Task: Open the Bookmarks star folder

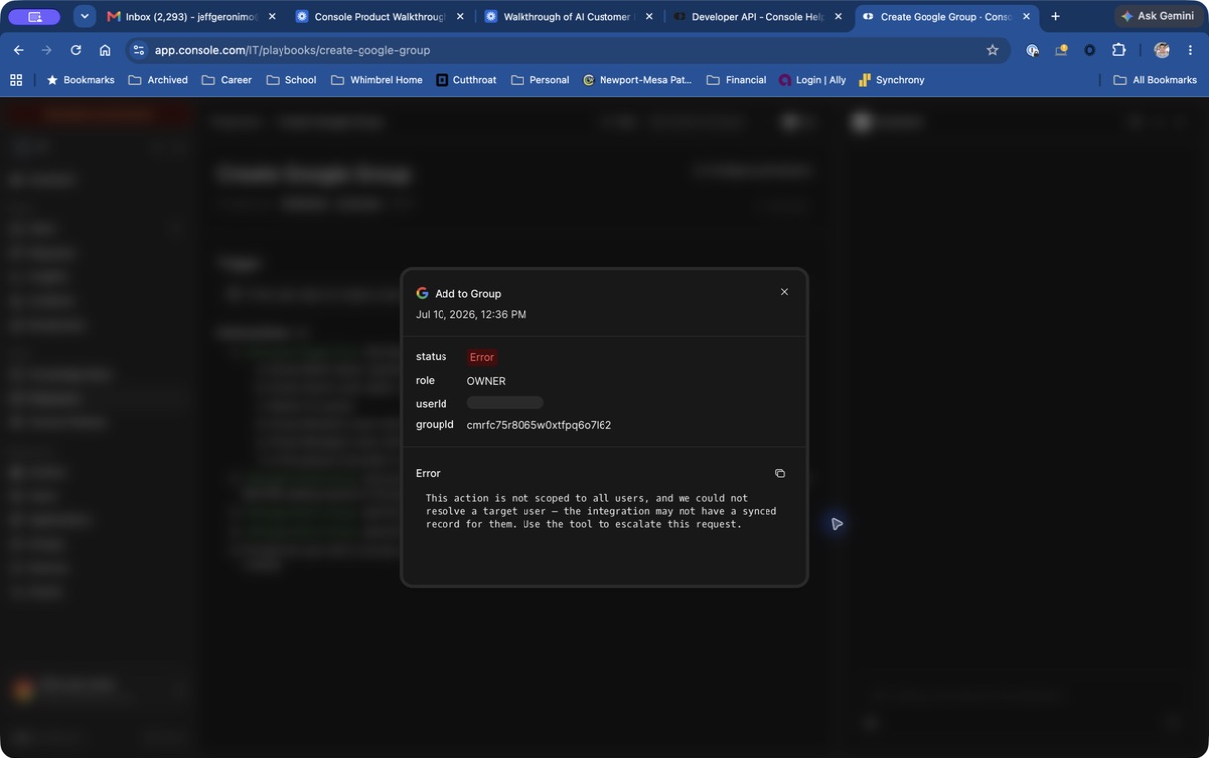Action: (x=80, y=80)
